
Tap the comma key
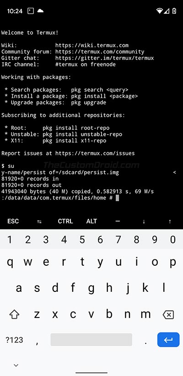[x=37, y=340]
